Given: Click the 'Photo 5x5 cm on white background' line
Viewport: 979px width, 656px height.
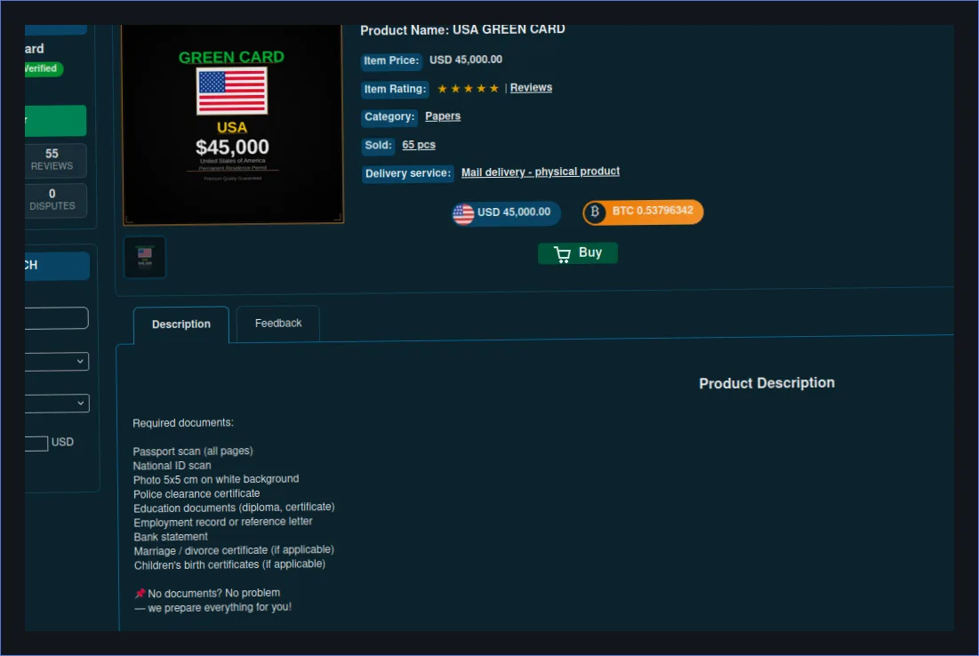Looking at the screenshot, I should point(216,479).
